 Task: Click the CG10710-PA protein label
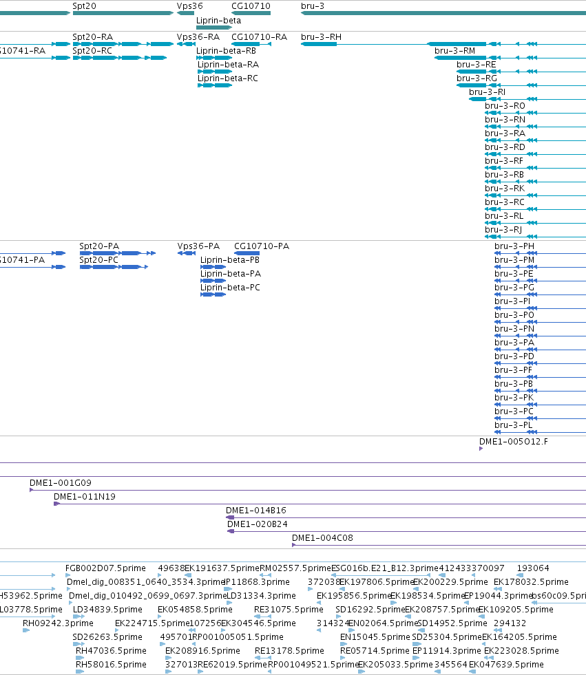point(262,246)
